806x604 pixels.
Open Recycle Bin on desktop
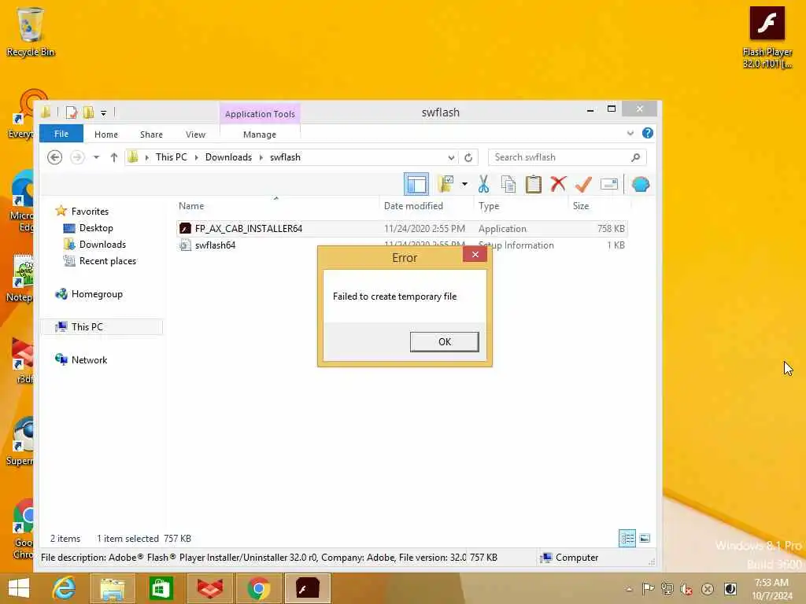[30, 31]
